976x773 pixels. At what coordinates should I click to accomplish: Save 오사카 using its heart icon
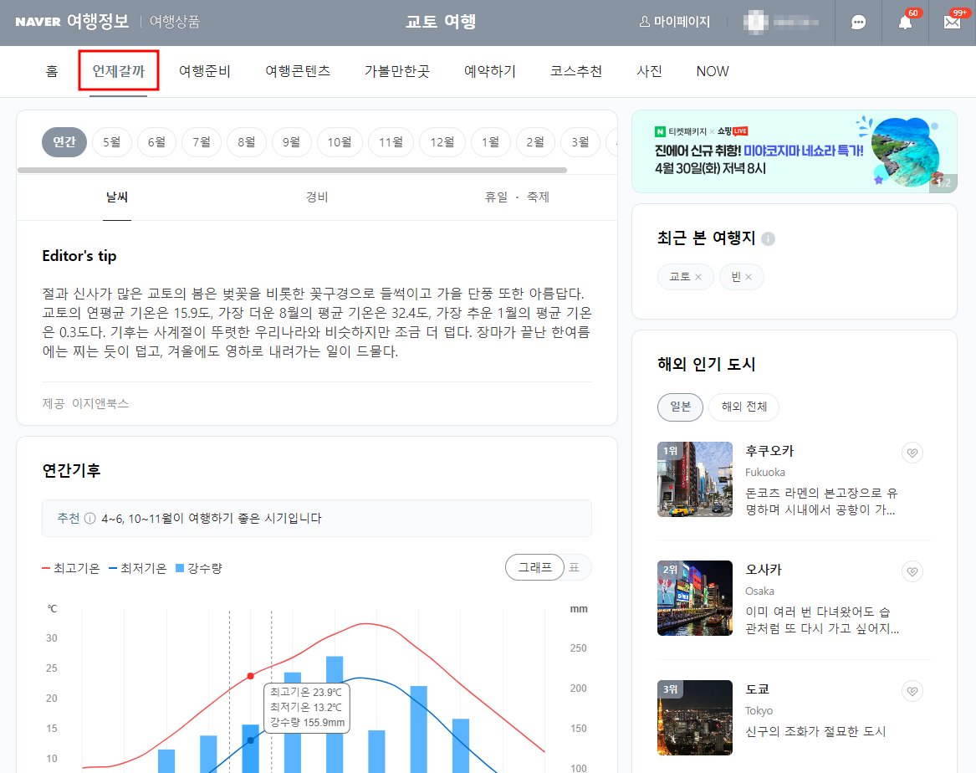912,571
